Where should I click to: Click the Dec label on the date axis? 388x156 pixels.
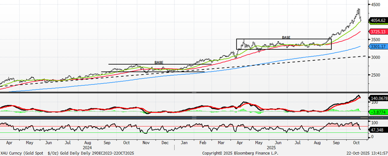pyautogui.click(x=165, y=142)
